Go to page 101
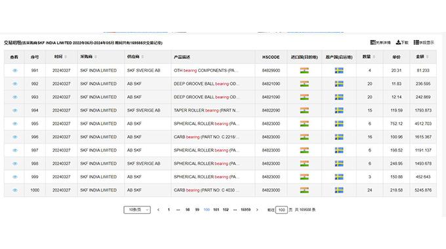The height and width of the screenshot is (249, 446). click(x=216, y=210)
